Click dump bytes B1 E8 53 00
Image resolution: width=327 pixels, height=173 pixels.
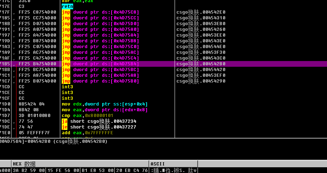pyautogui.click(x=98, y=170)
